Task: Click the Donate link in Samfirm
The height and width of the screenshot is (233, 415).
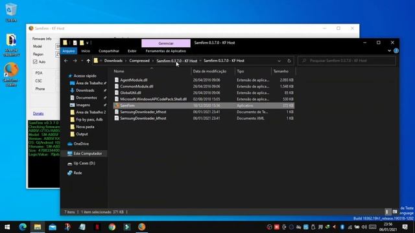Action: [x=38, y=113]
